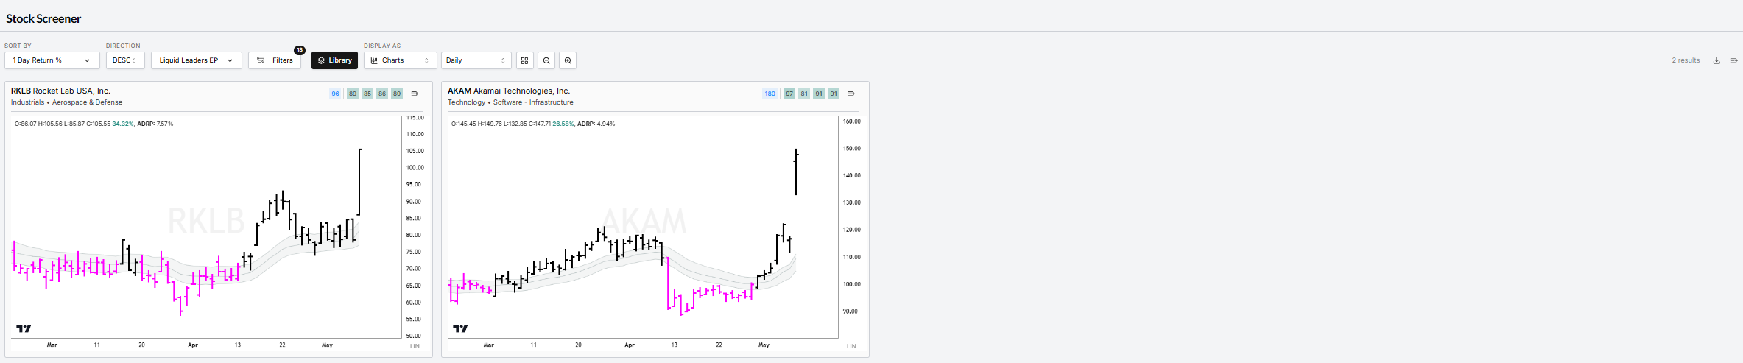
Task: Open the Charts display mode selector
Action: pyautogui.click(x=401, y=60)
